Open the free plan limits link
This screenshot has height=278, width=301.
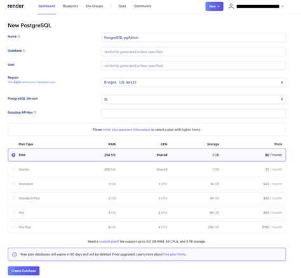(x=175, y=255)
